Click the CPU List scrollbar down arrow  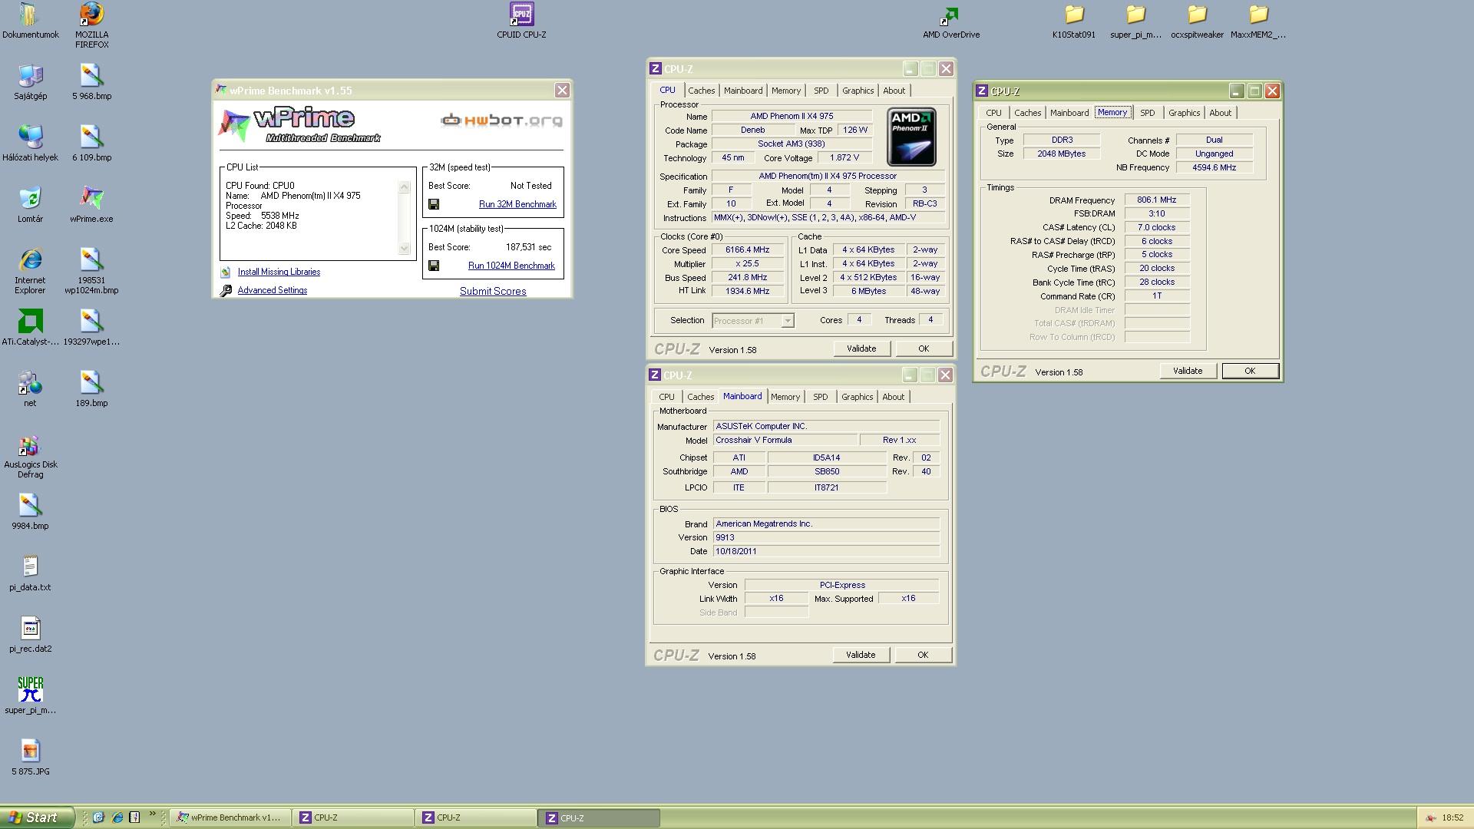[405, 248]
